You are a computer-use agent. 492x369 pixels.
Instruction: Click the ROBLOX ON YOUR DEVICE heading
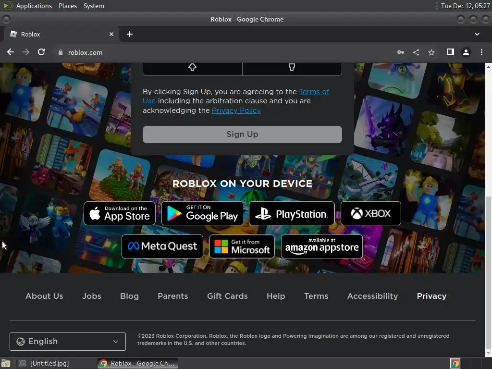pos(243,184)
